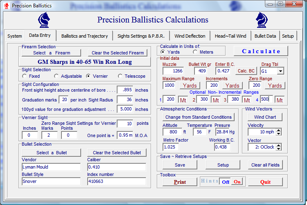Turn Hints Off
The width and height of the screenshot is (307, 205).
[x=226, y=182]
